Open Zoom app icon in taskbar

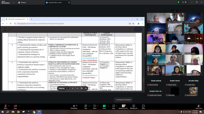[x=39, y=112]
